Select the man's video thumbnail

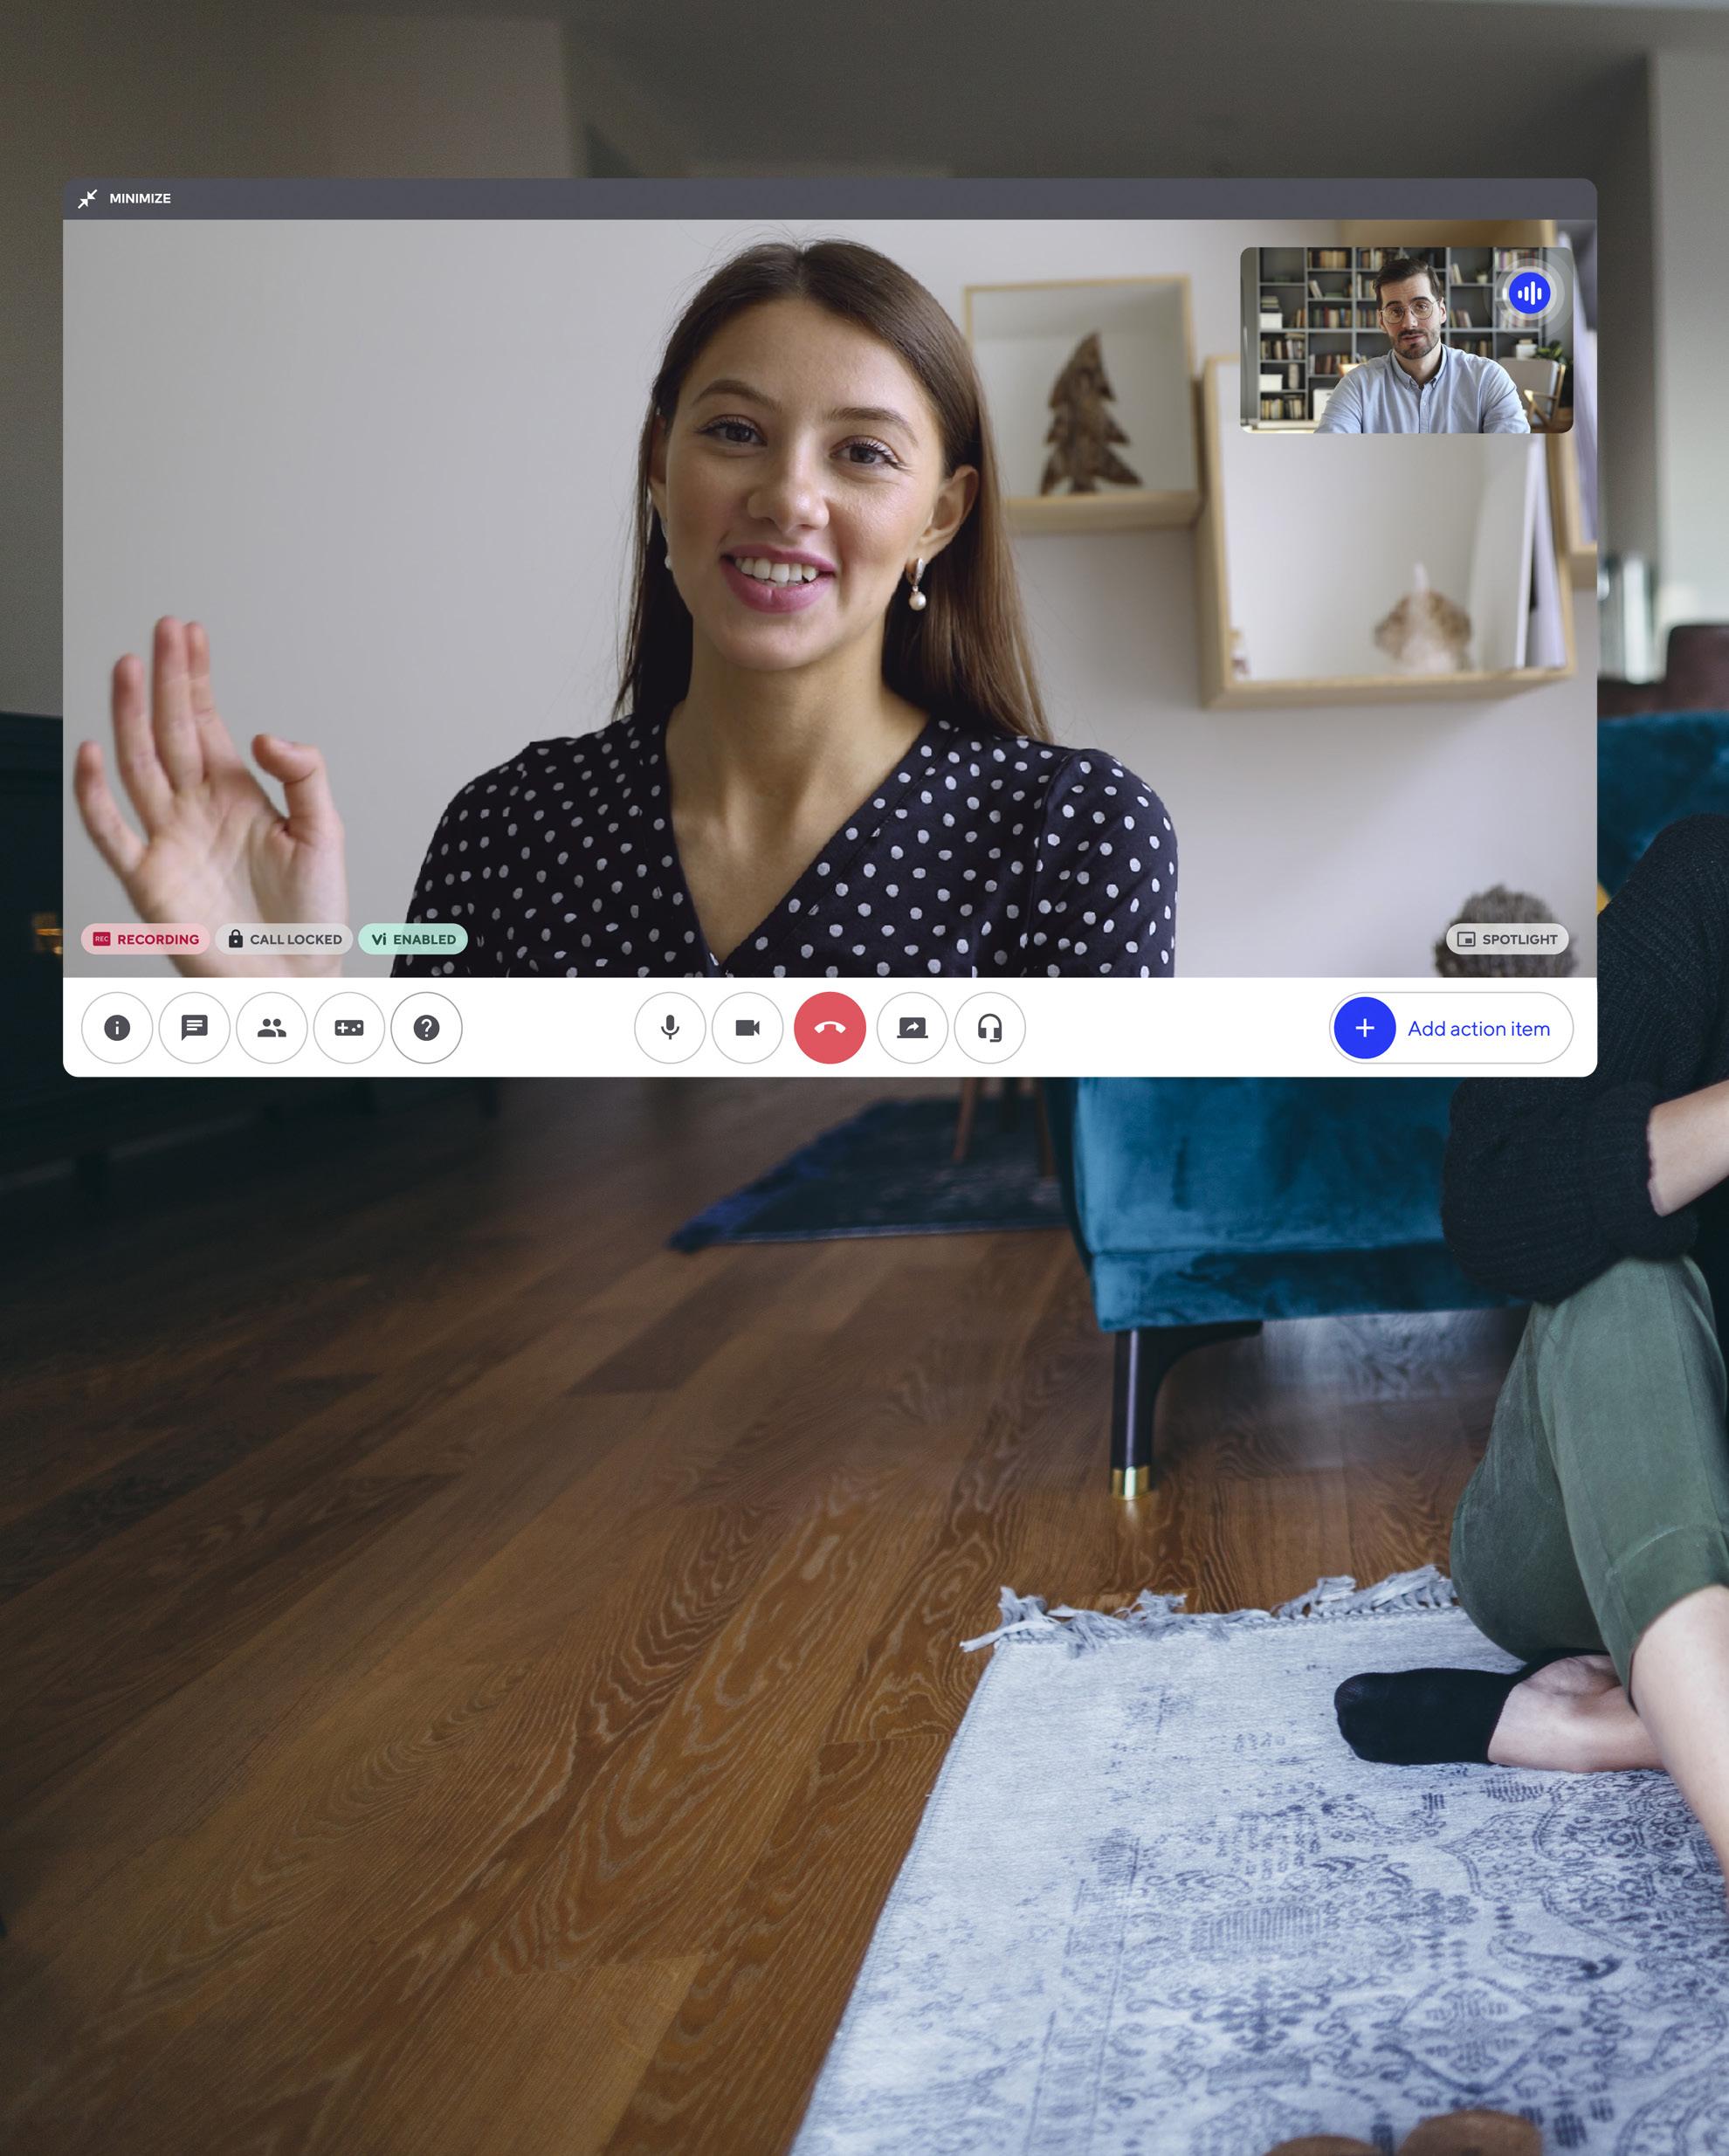coord(1406,340)
